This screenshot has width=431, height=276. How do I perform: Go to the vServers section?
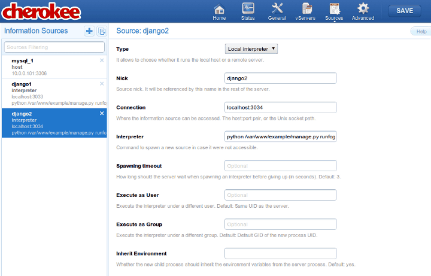click(x=306, y=10)
